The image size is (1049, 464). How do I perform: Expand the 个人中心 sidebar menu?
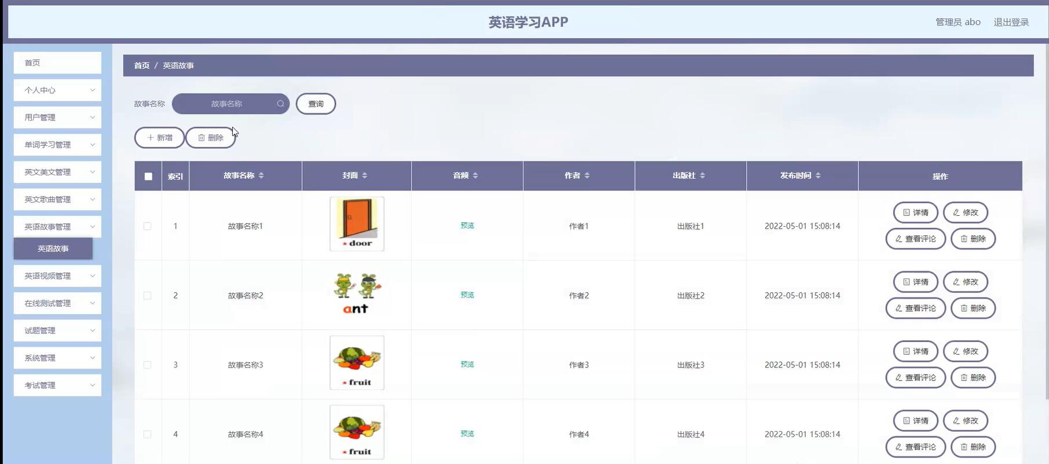tap(57, 90)
